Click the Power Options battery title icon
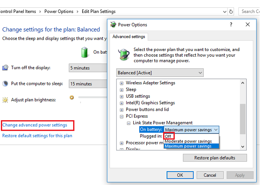Image resolution: width=260 pixels, height=185 pixels. tap(113, 25)
